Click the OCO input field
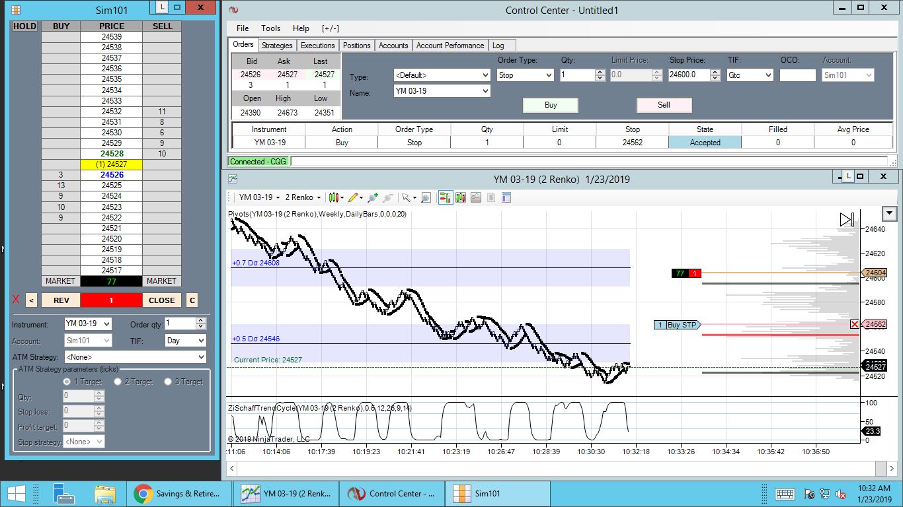 (x=797, y=75)
